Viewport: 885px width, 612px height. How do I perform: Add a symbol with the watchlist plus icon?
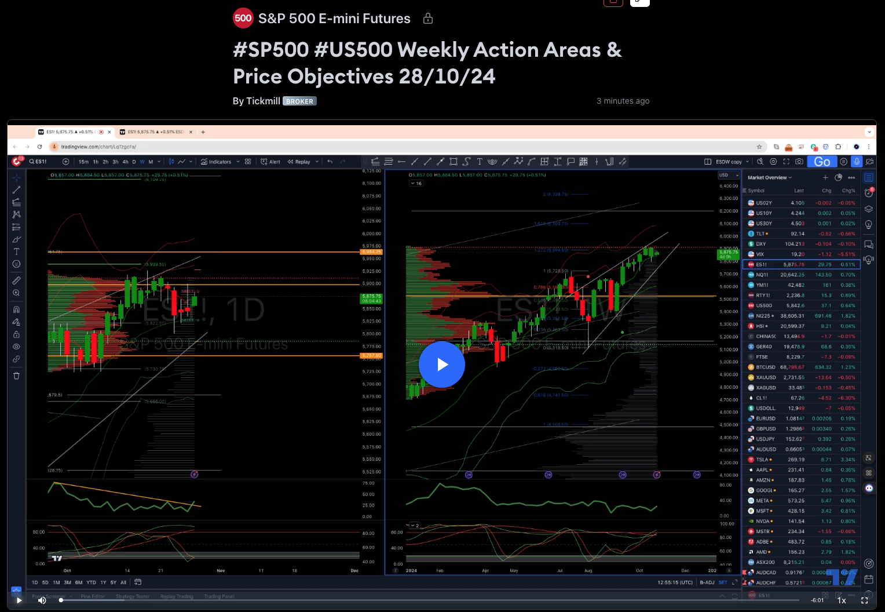coord(825,177)
